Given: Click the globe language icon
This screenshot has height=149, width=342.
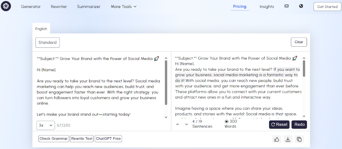Looking at the screenshot, I should pos(301,6).
